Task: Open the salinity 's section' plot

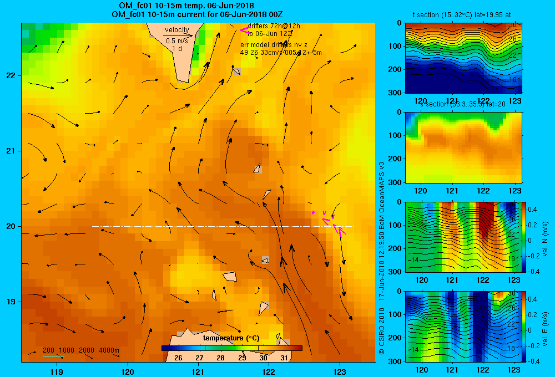Action: coord(463,147)
